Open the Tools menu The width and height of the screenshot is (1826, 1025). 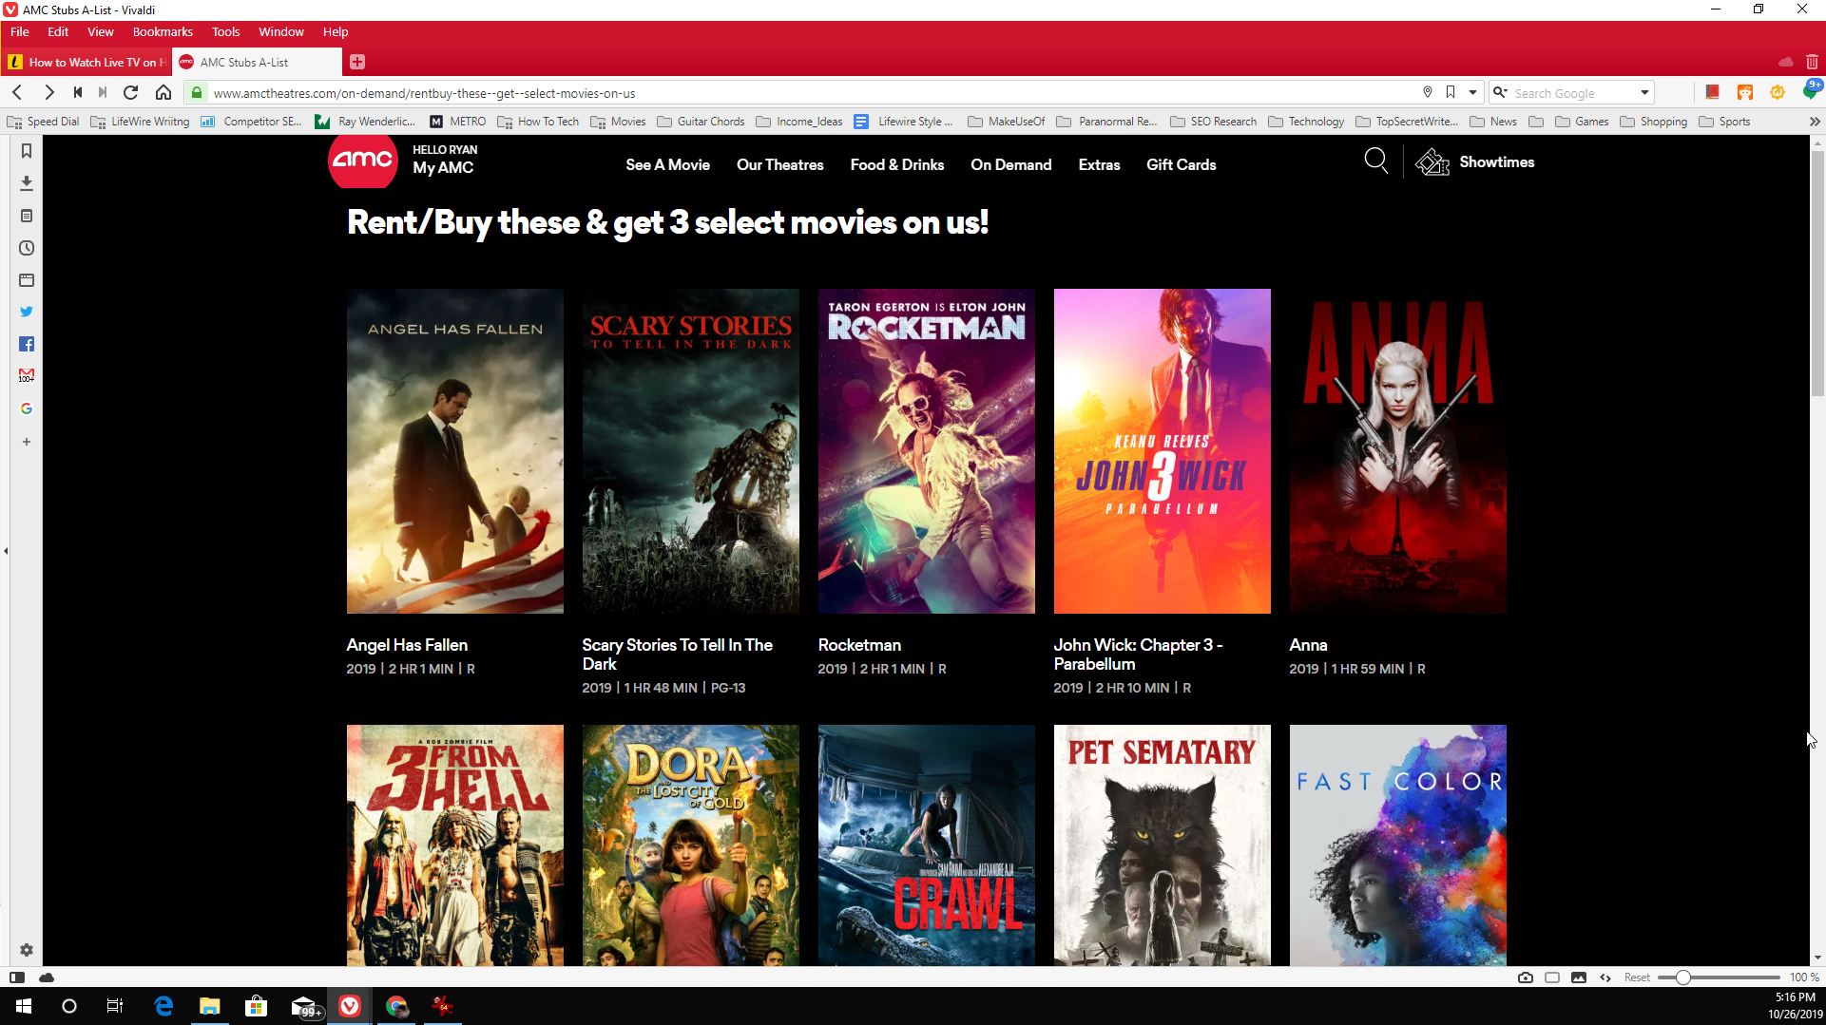(x=225, y=31)
